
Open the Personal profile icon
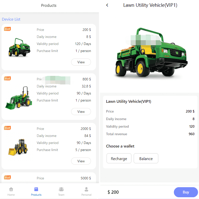pos(86,189)
